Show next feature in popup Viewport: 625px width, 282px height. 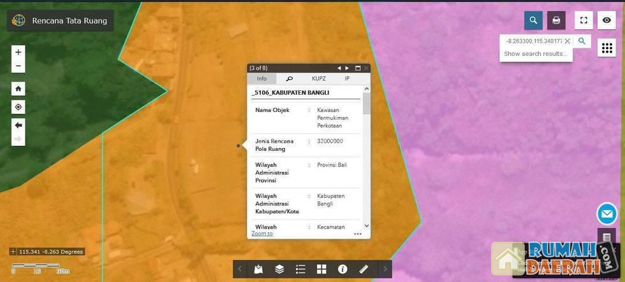pos(347,68)
